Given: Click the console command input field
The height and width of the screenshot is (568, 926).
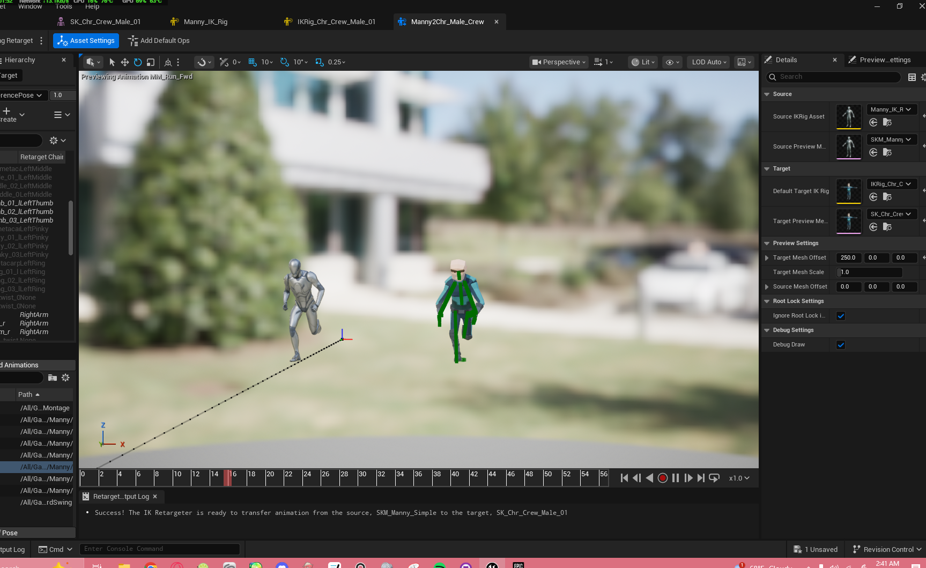Looking at the screenshot, I should pos(160,549).
